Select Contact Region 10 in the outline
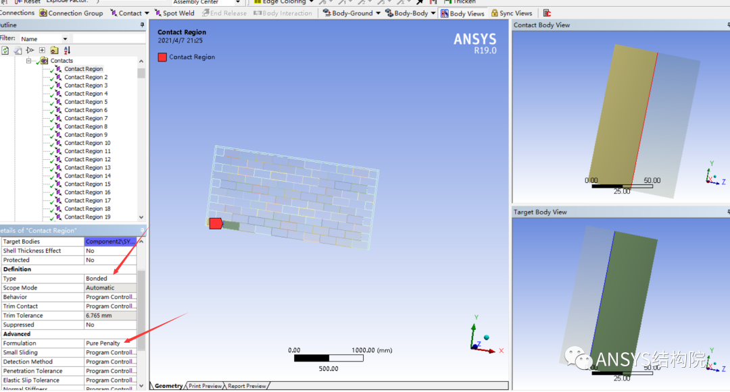This screenshot has width=730, height=392. [x=87, y=142]
